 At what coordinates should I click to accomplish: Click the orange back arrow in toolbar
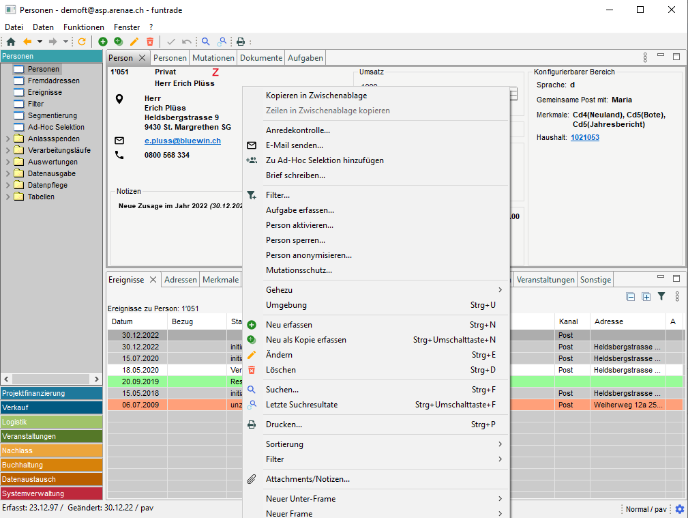(x=27, y=42)
